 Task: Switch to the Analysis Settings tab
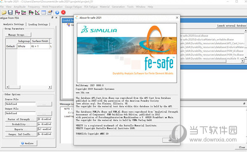tap(13, 24)
